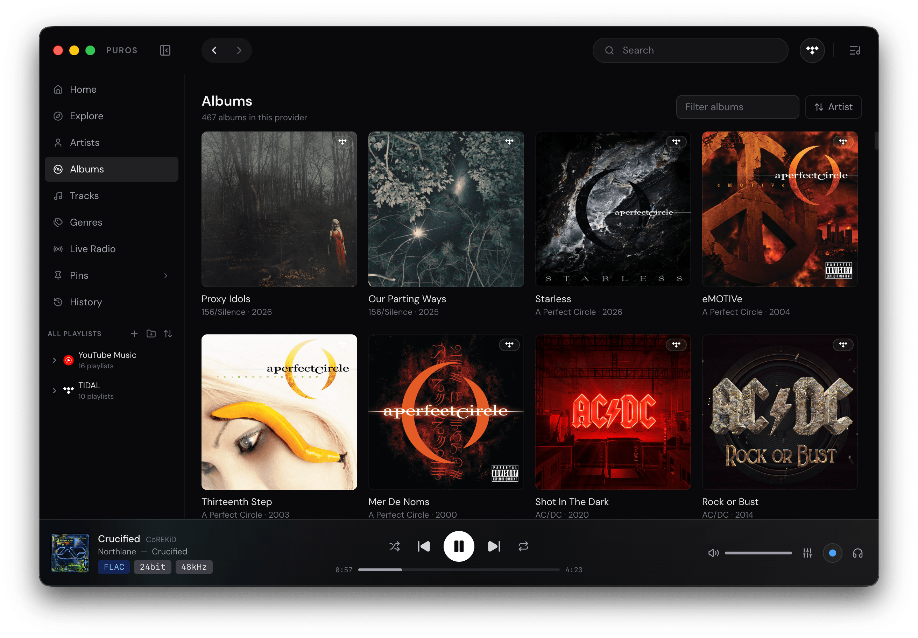Click TIDAL badge on Rock or Bust cover
The width and height of the screenshot is (918, 638).
coord(843,345)
